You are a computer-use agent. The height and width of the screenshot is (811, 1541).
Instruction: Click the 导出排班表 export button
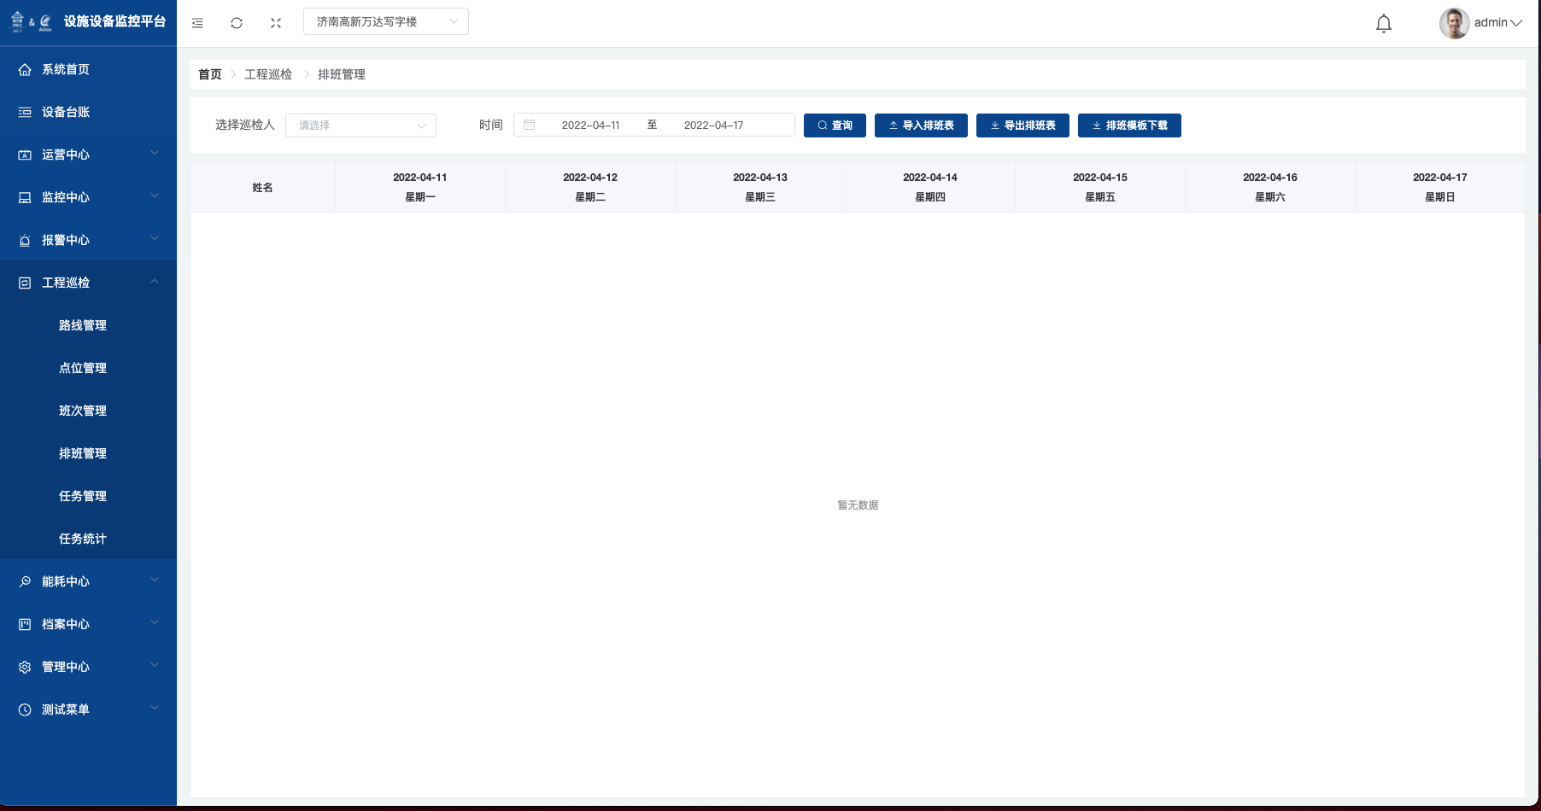1022,125
